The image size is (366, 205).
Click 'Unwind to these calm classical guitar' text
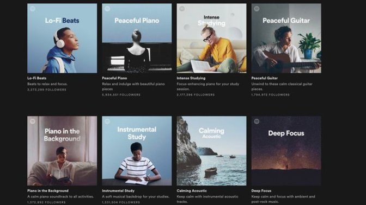[282, 84]
